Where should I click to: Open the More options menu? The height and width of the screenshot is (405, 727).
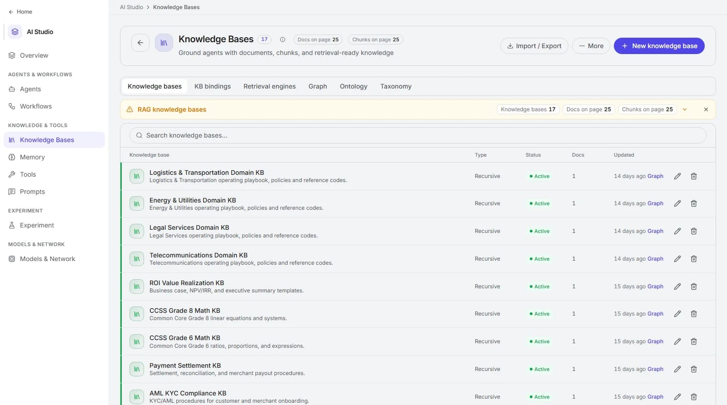tap(591, 46)
